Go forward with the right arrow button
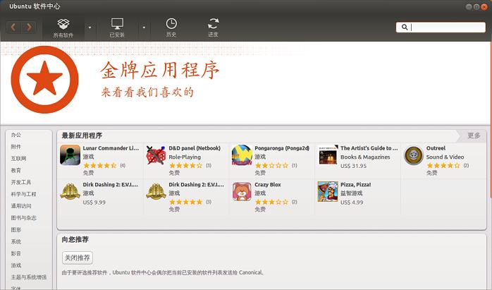Image resolution: width=492 pixels, height=290 pixels. 29,28
